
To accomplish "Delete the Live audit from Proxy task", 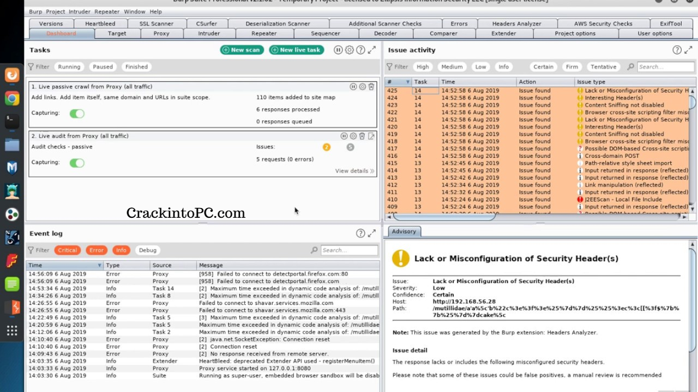I will point(362,136).
